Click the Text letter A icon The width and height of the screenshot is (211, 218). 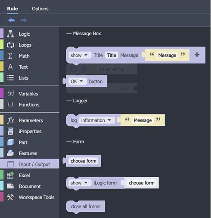10,67
